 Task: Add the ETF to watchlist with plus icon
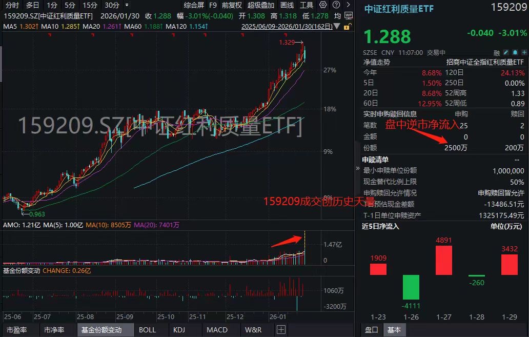[524, 51]
